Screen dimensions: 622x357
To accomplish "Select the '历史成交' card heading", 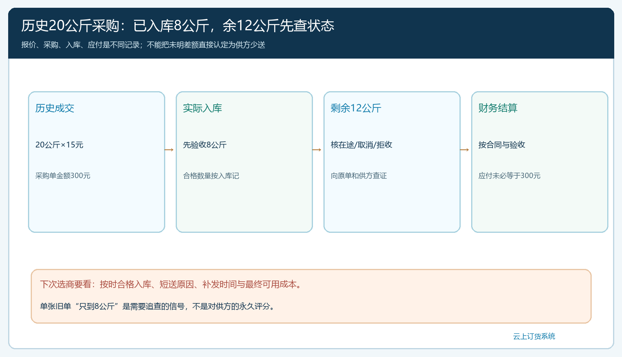I will click(x=55, y=108).
